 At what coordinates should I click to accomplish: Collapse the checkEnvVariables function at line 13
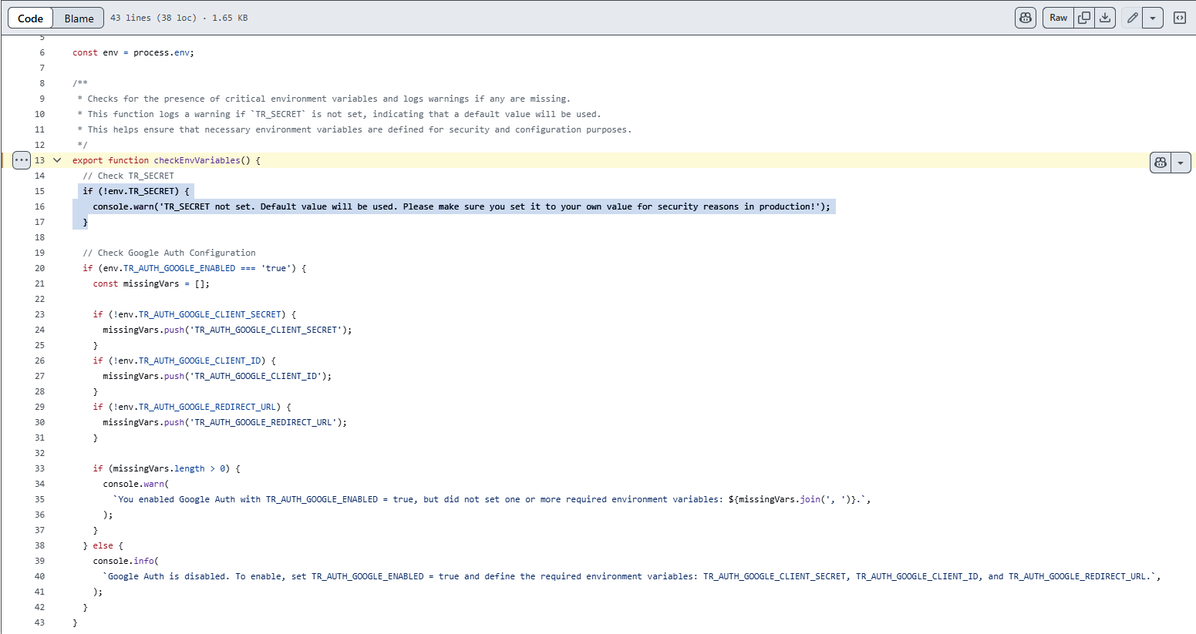point(57,160)
